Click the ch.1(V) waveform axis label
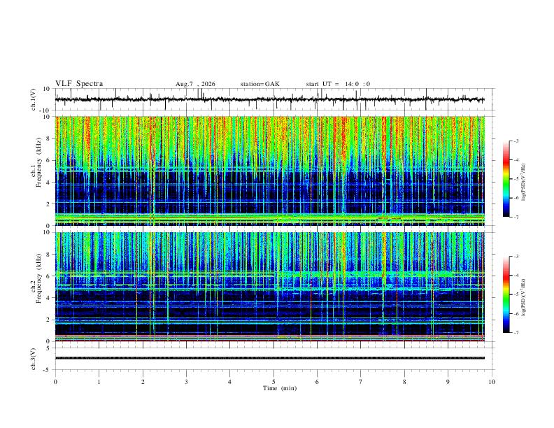 click(x=34, y=99)
